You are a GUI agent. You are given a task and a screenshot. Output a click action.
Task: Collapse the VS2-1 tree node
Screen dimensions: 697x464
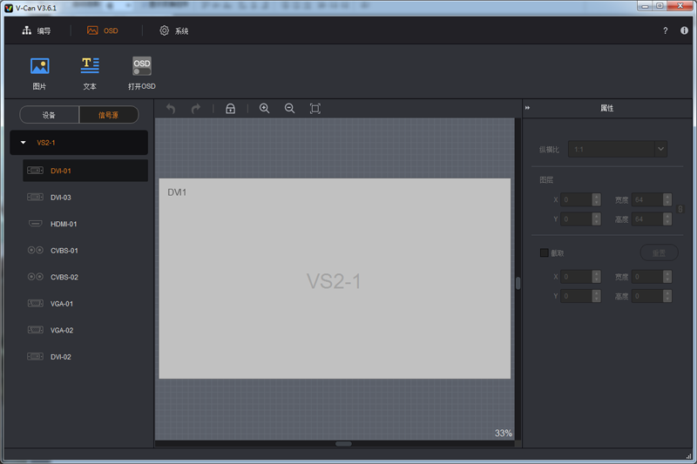tap(24, 142)
